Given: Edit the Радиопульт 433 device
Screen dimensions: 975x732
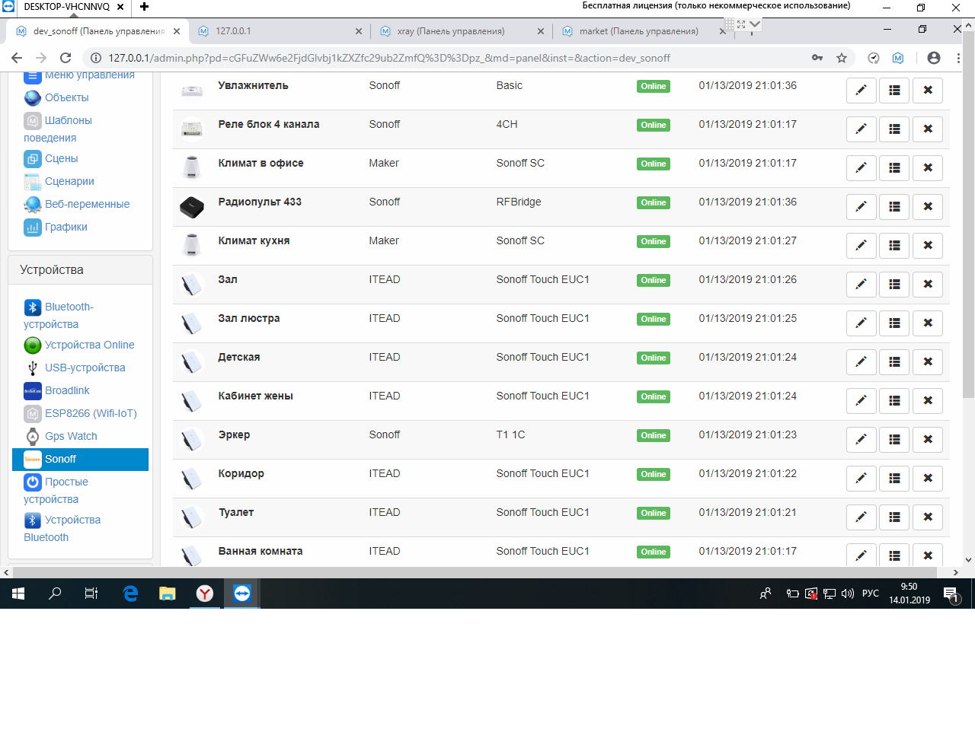Looking at the screenshot, I should coord(861,207).
